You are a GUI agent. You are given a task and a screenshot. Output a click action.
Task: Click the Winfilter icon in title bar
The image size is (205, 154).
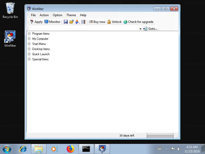29,9
